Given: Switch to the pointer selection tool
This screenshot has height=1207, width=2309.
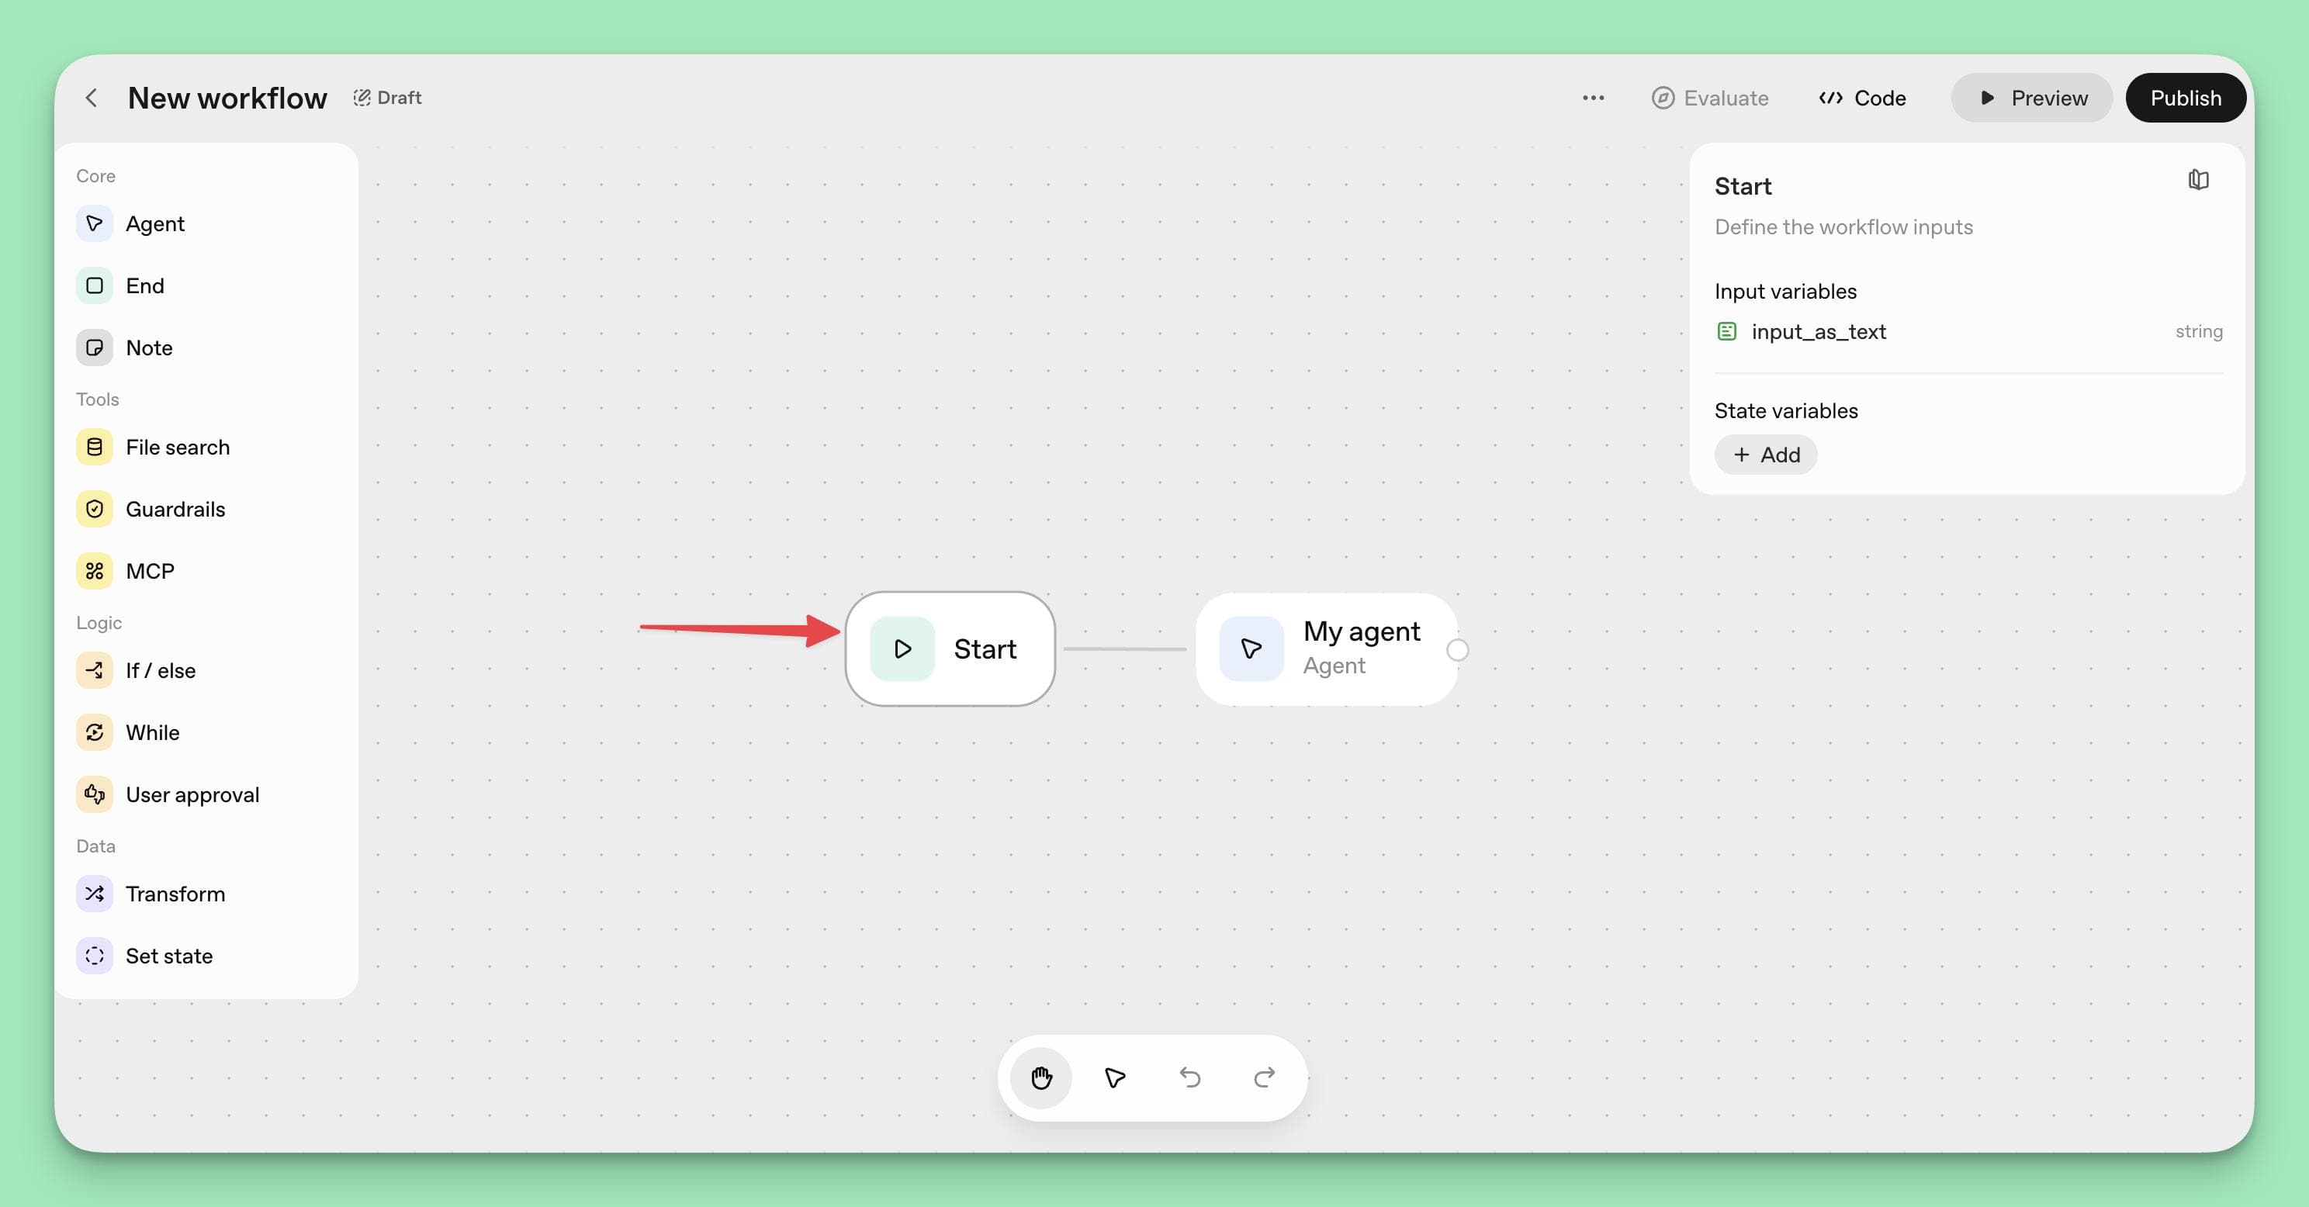Looking at the screenshot, I should [1114, 1078].
